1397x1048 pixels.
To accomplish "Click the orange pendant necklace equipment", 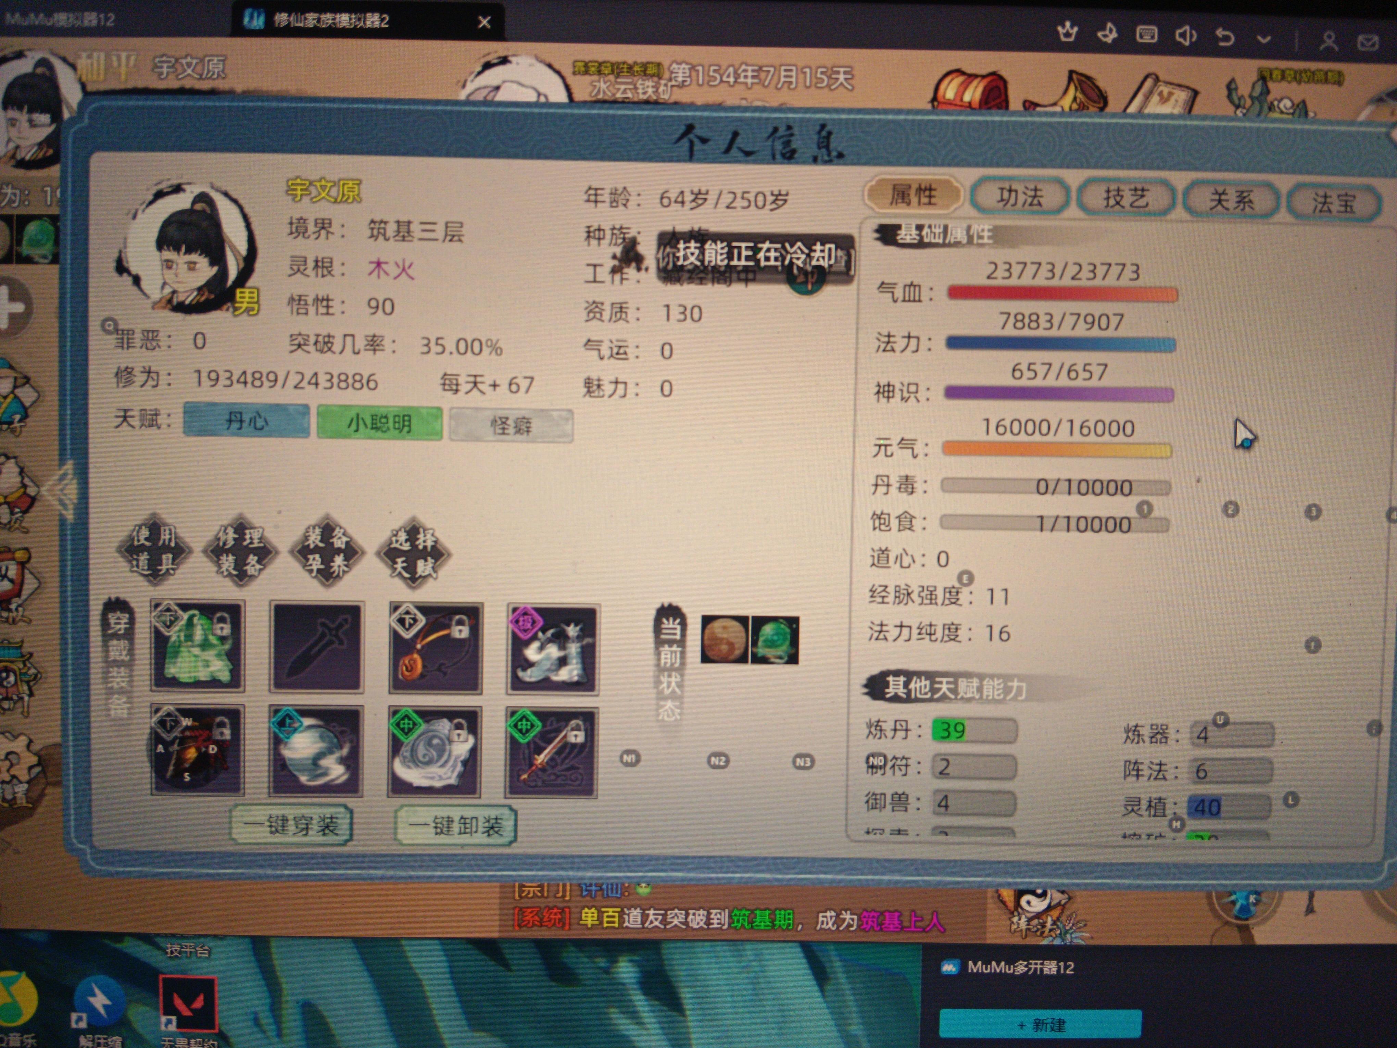I will coord(435,649).
